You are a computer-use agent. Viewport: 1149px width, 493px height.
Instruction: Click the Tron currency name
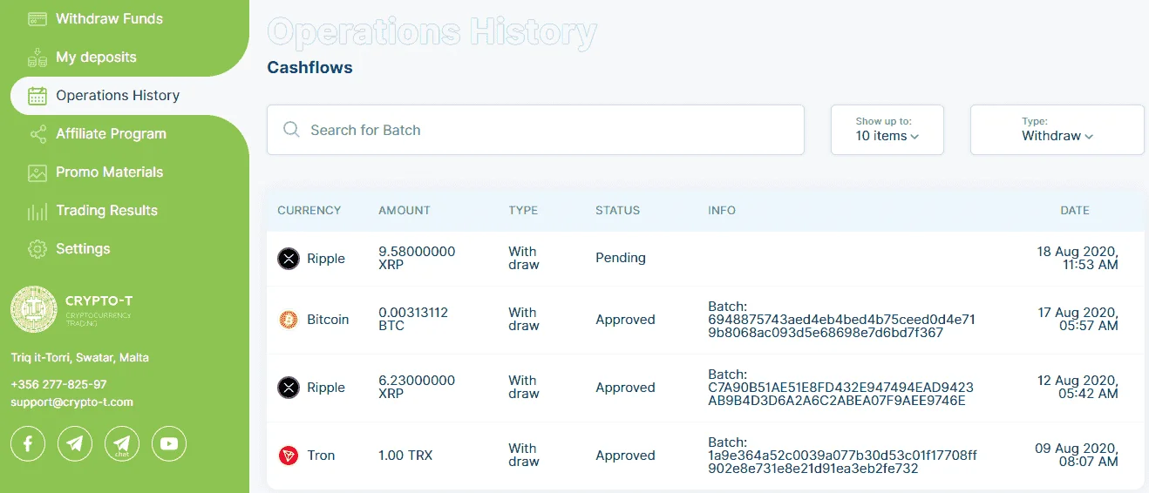(321, 456)
